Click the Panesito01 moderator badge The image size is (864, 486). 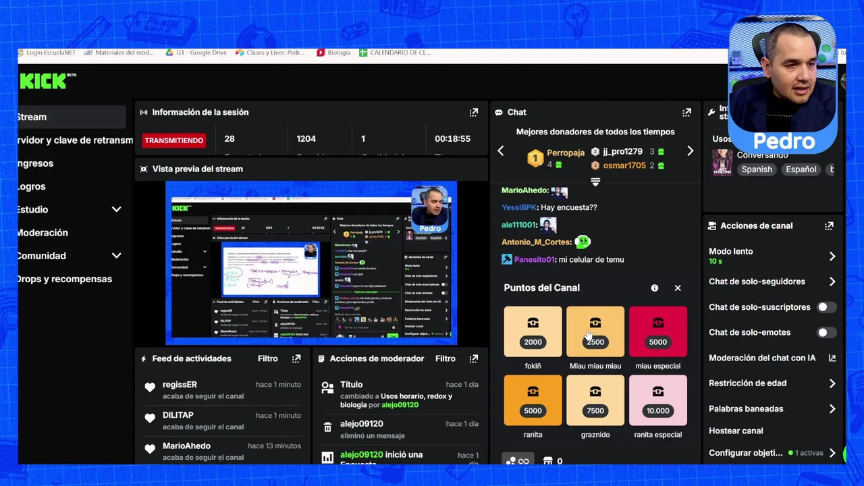507,259
